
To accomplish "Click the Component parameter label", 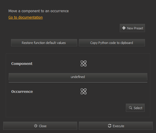I will coord(22,64).
